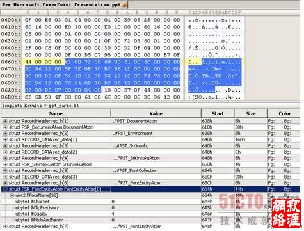Click the 0630h: address label
The height and width of the screenshot is (231, 304).
click(x=11, y=41)
